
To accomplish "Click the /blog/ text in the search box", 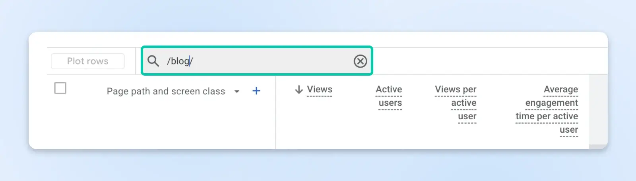I will tap(180, 61).
